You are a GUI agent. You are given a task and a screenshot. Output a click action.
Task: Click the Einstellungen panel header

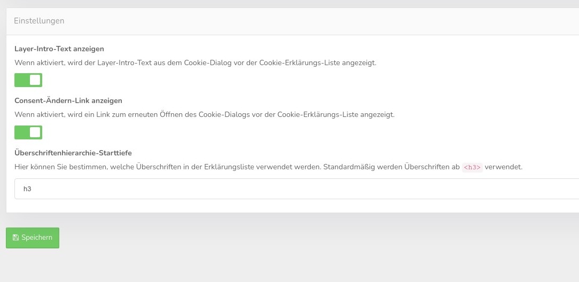pyautogui.click(x=39, y=21)
